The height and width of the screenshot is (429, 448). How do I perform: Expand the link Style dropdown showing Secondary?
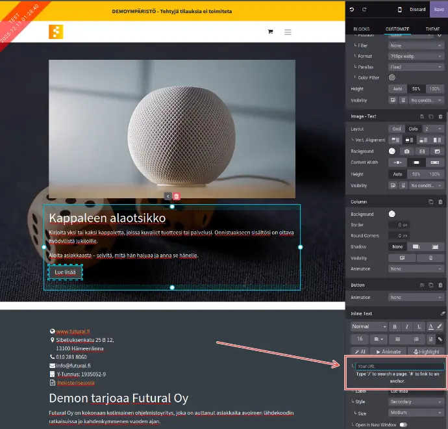tap(416, 402)
